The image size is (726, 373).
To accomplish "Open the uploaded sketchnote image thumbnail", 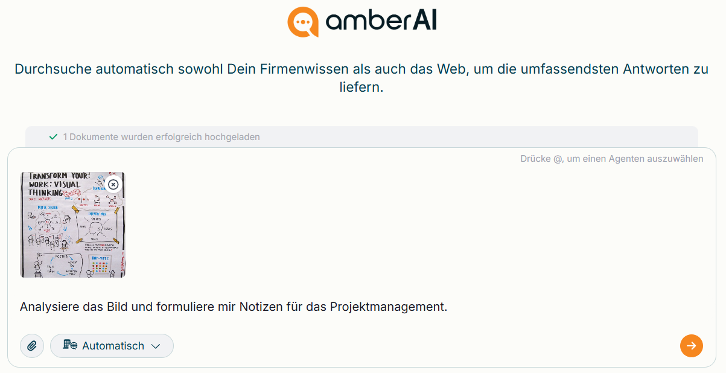I will 72,225.
